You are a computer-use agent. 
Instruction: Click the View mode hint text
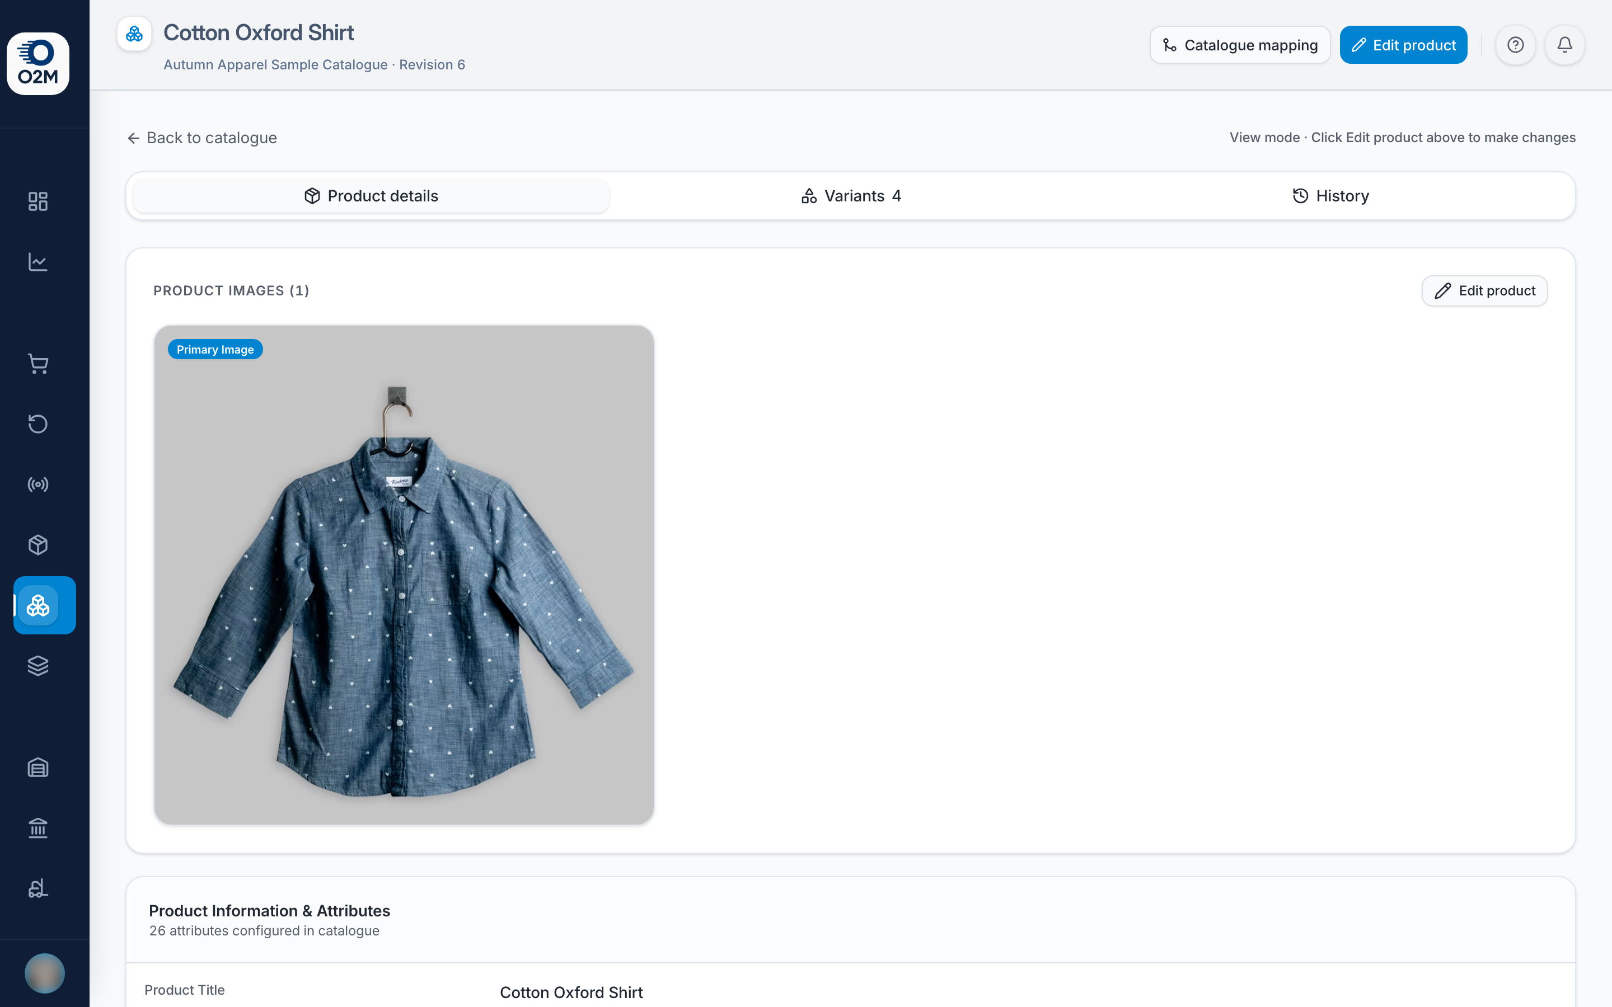pos(1402,137)
